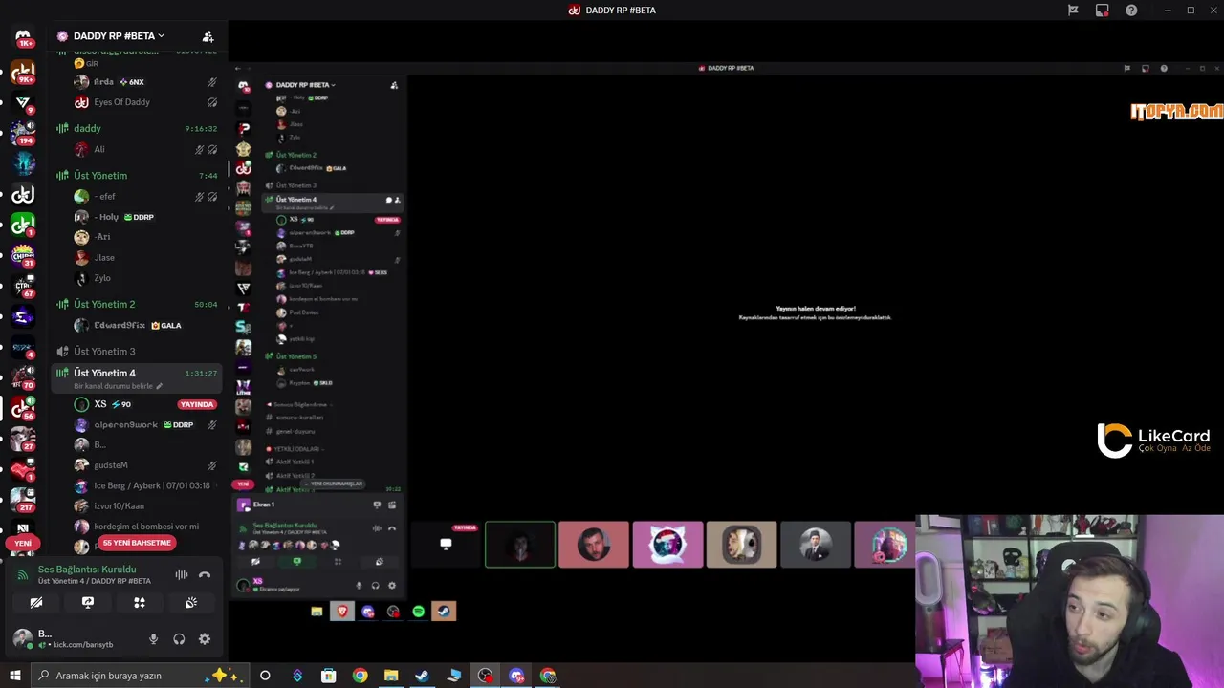Click the flag icon in the title bar
Screen dimensions: 1224x688
pyautogui.click(x=1073, y=11)
